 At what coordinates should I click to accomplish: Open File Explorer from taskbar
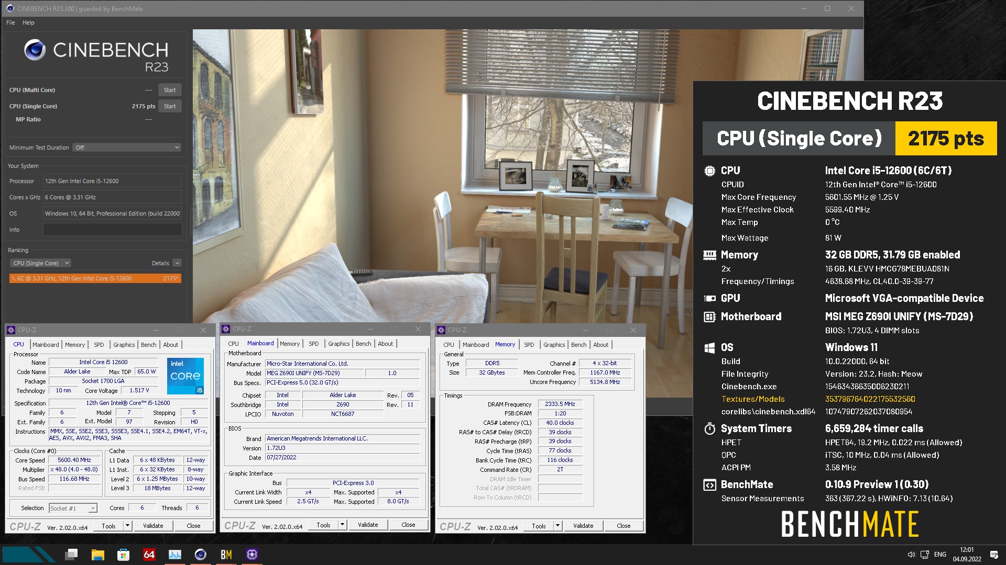tap(97, 555)
